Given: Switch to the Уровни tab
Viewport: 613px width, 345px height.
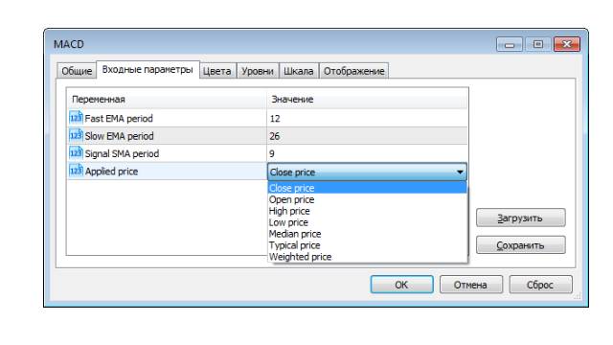Looking at the screenshot, I should tap(258, 71).
